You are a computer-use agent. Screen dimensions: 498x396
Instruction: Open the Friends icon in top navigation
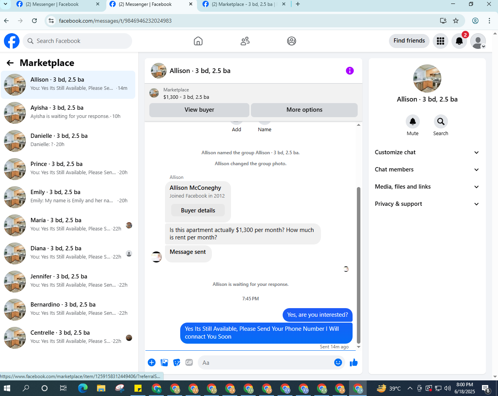[245, 41]
